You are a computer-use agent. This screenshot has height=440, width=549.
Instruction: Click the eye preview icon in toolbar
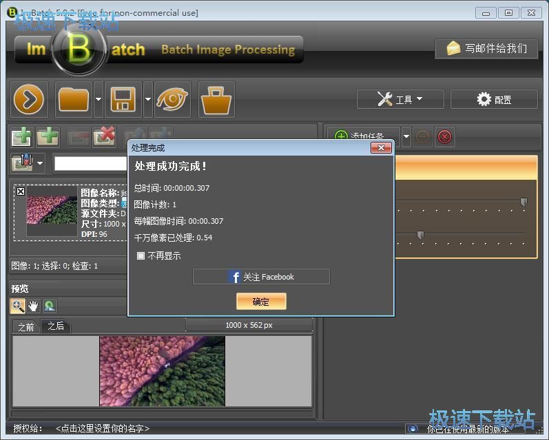[x=172, y=99]
